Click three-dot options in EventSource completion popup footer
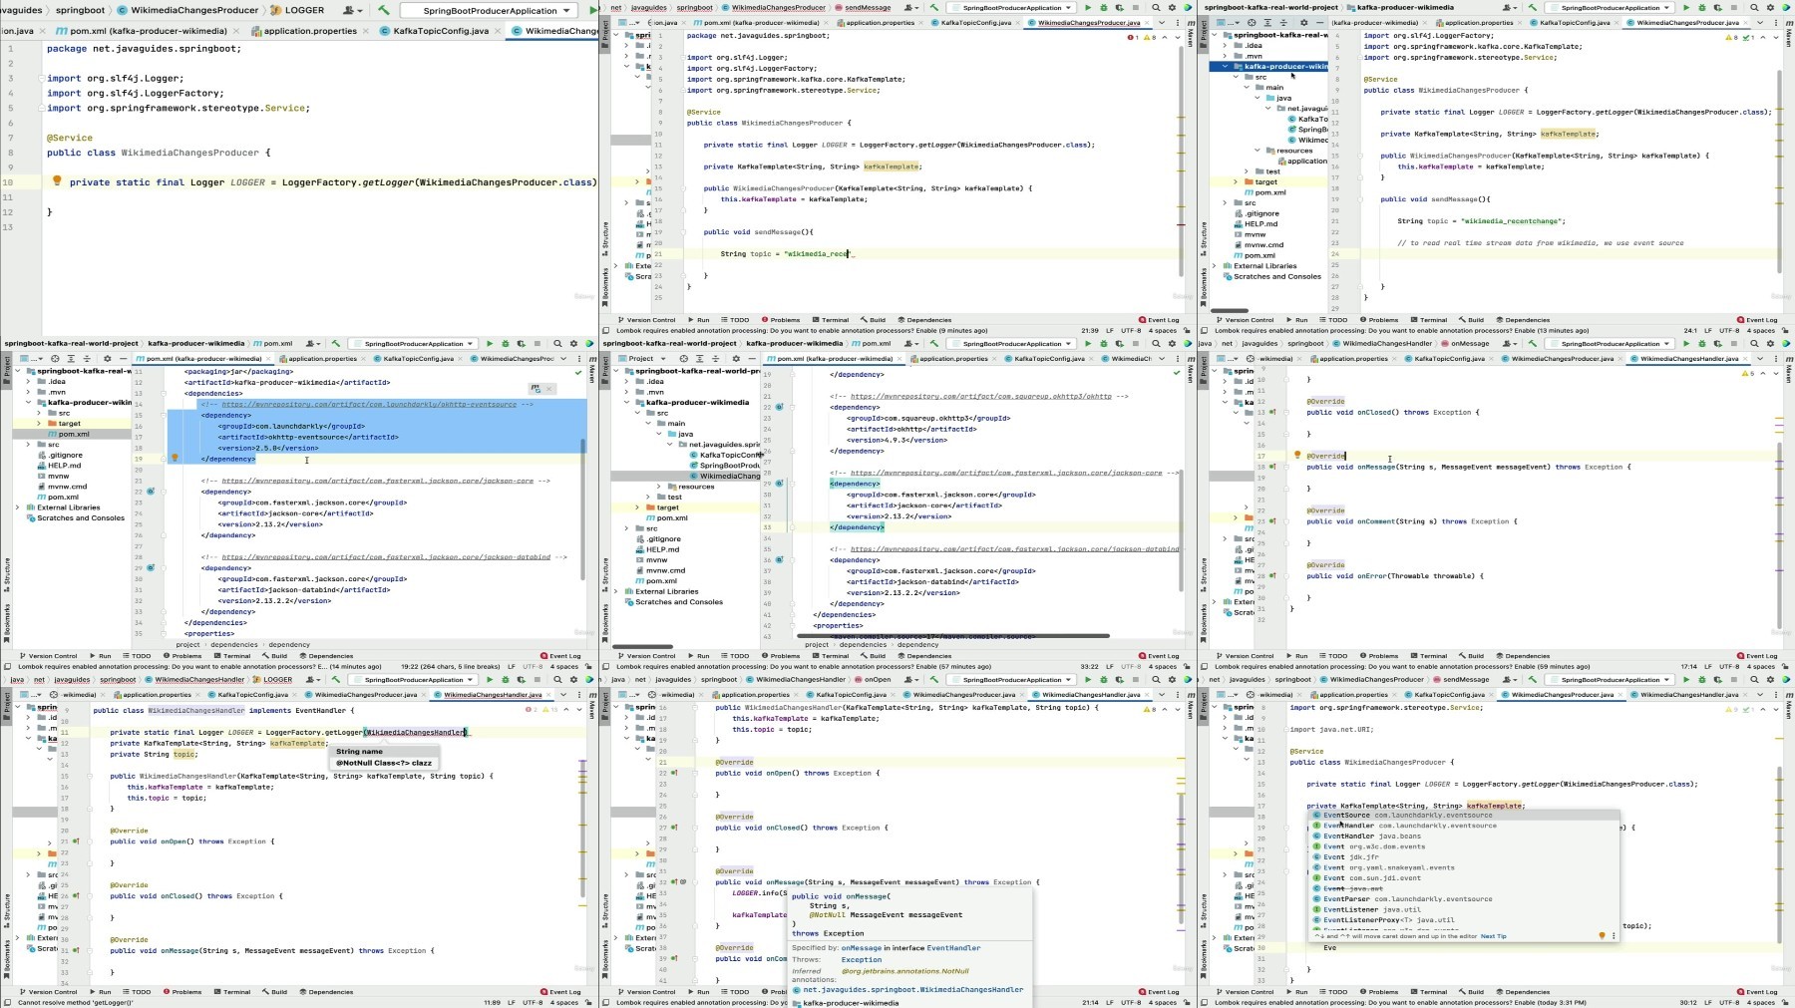Screen dimensions: 1795x1008 click(x=1614, y=936)
